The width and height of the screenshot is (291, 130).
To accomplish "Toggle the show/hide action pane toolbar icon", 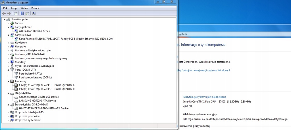I will tap(27, 13).
